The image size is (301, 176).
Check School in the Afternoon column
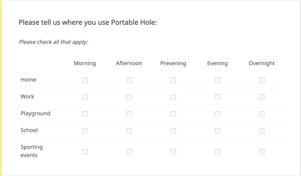[129, 131]
